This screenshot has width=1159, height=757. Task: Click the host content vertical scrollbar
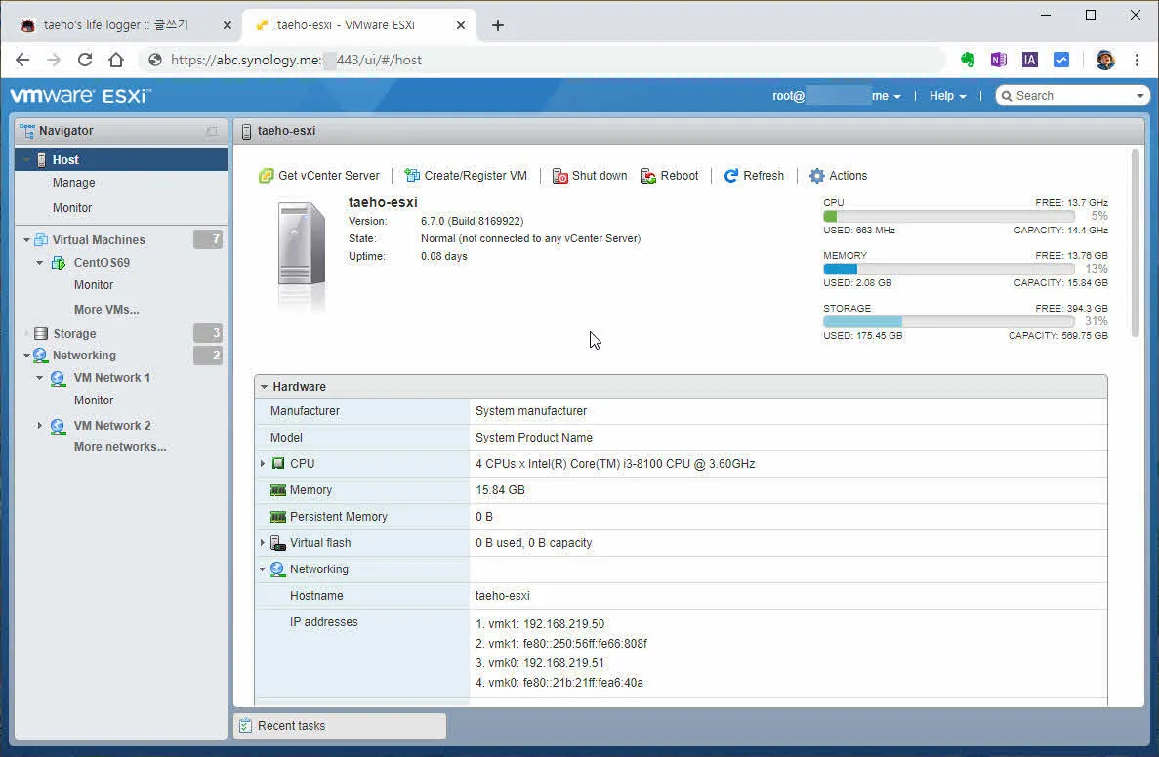click(x=1136, y=244)
